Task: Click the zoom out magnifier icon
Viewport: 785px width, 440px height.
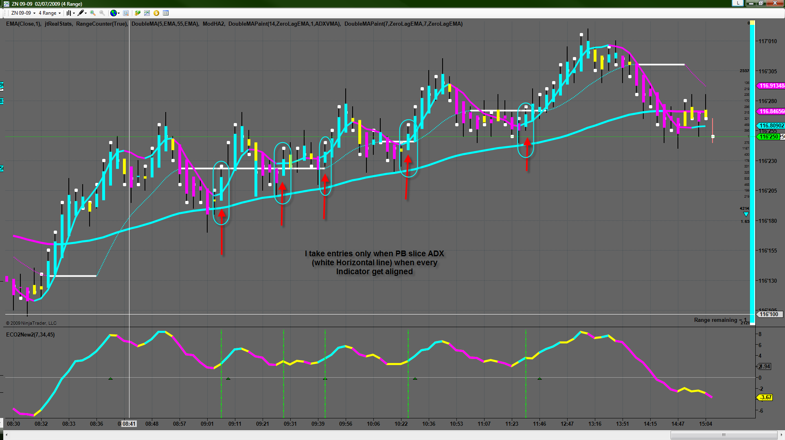Action: [x=102, y=13]
